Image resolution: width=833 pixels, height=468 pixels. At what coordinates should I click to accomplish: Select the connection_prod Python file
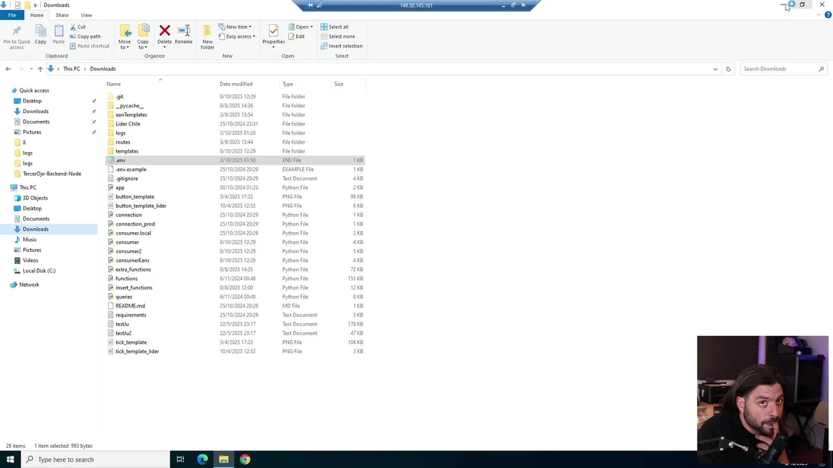coord(135,224)
